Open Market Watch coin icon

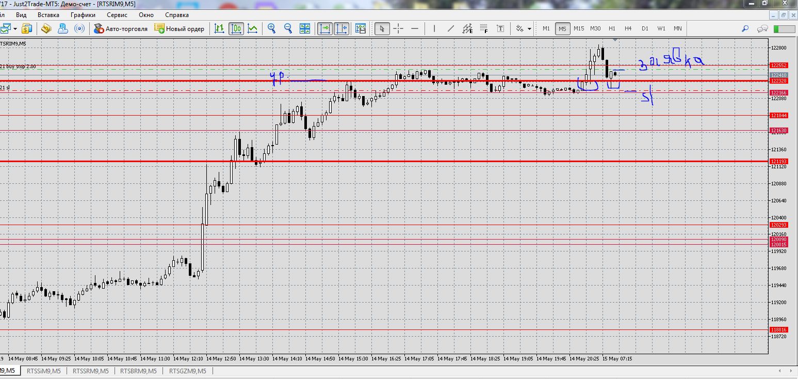tap(46, 28)
